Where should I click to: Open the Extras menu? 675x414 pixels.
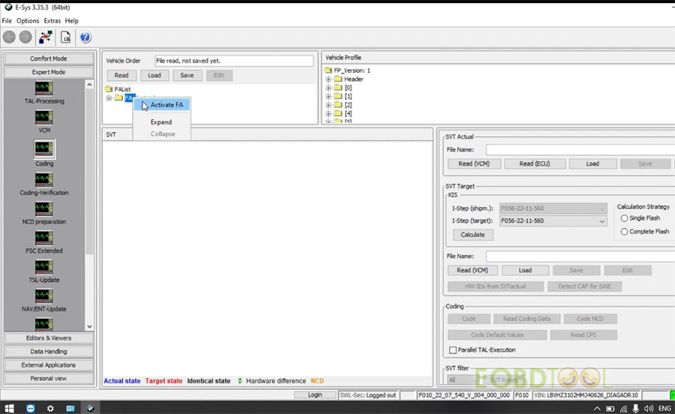click(x=52, y=21)
